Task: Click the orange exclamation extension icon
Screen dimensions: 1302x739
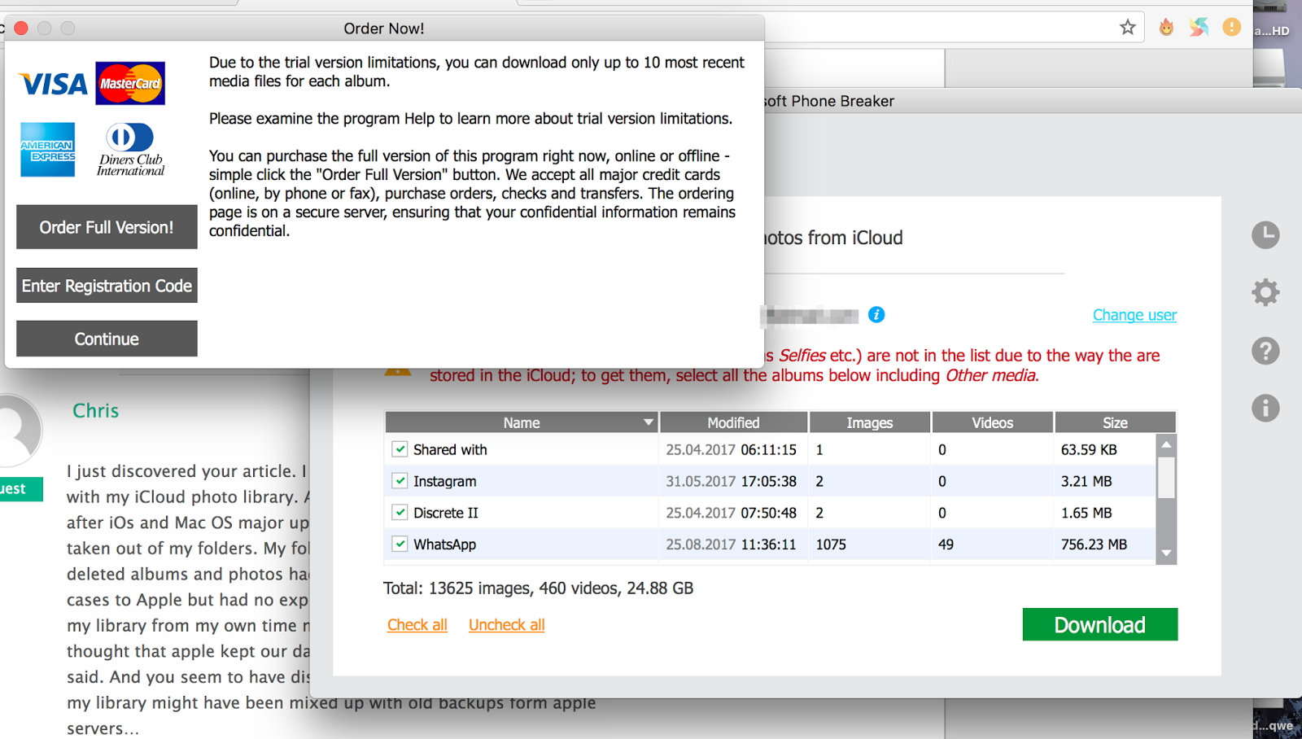Action: 1232,28
